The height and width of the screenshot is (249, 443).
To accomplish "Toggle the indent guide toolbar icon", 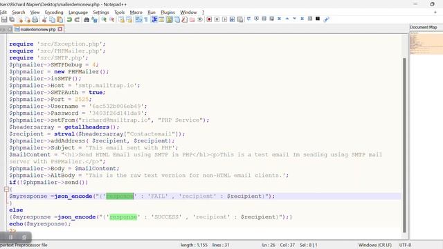I will tap(154, 19).
